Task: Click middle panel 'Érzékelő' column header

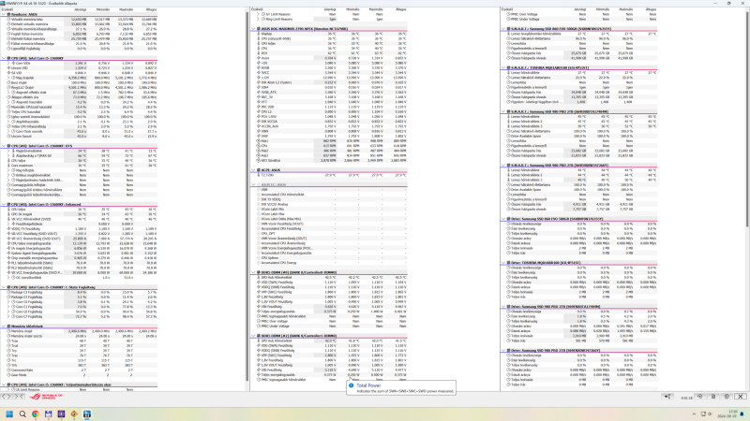Action: pos(282,9)
